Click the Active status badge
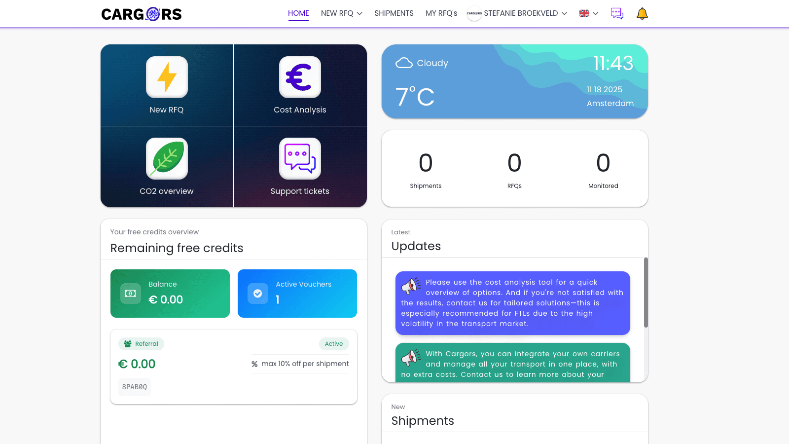This screenshot has height=444, width=789. [x=334, y=344]
